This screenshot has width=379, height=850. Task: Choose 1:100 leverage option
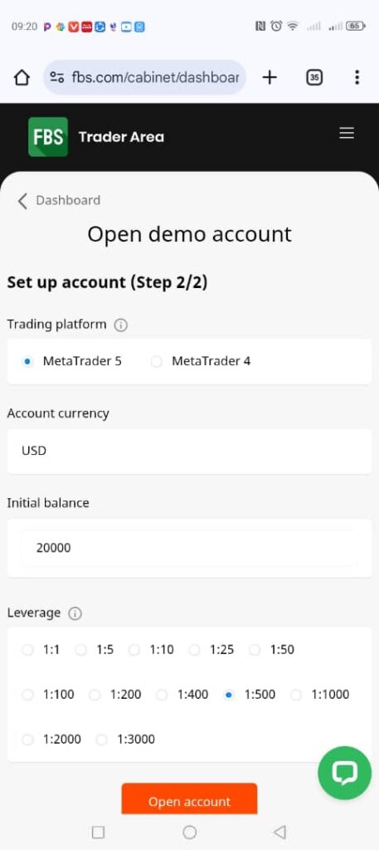tap(48, 695)
